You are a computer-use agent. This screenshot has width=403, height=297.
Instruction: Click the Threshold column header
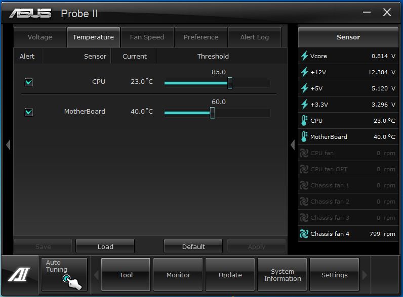pyautogui.click(x=213, y=56)
